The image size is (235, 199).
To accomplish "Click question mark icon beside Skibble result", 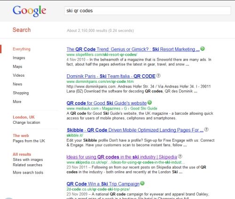I will [206, 129].
